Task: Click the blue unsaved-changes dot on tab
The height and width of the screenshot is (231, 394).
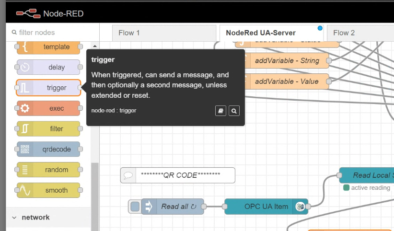Action: pyautogui.click(x=320, y=28)
